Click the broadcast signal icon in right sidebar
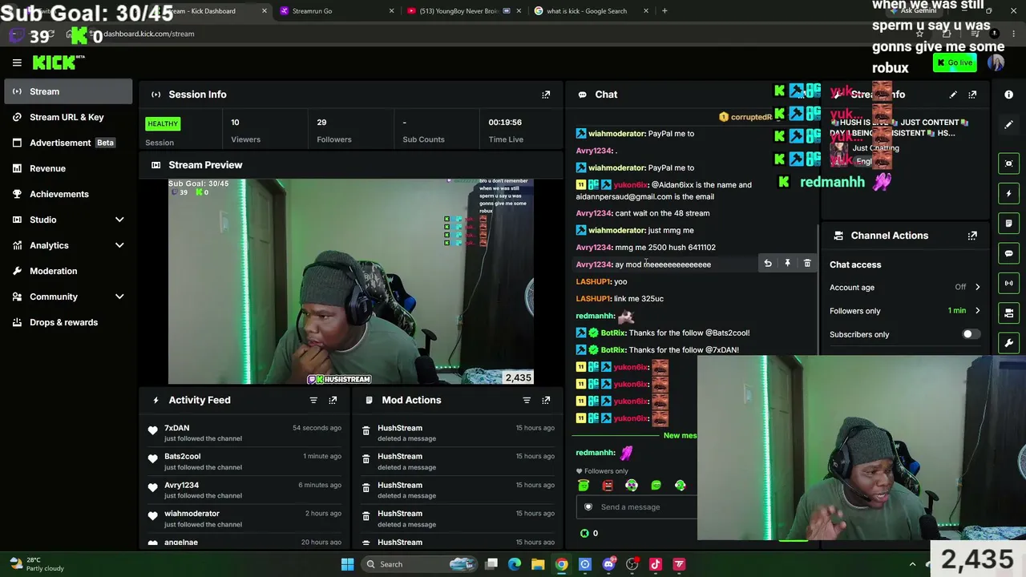 coord(1009,283)
